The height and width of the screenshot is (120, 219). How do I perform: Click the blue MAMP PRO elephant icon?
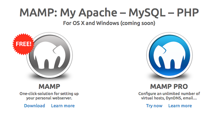tap(170, 55)
